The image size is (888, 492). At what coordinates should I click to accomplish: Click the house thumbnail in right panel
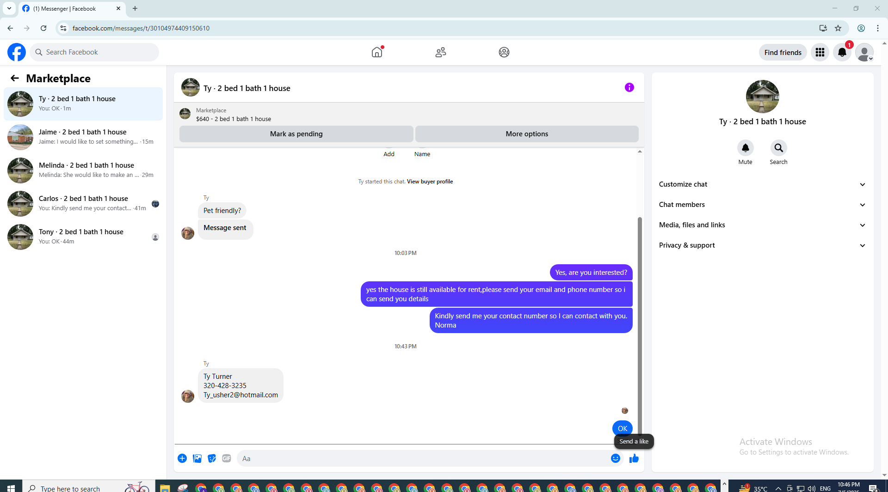tap(762, 97)
